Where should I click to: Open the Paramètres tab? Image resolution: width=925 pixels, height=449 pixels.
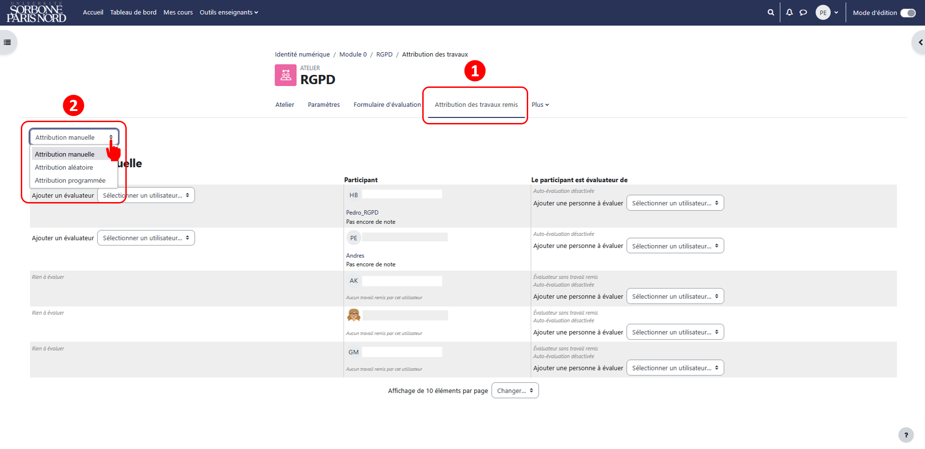click(x=324, y=105)
